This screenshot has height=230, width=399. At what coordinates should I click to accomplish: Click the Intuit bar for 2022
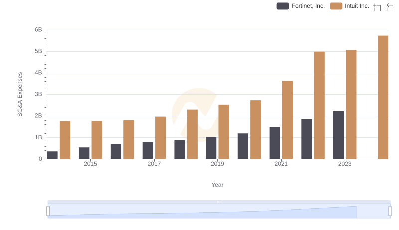pos(319,105)
